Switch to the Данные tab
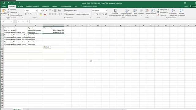196x110 pixels. (55, 6)
